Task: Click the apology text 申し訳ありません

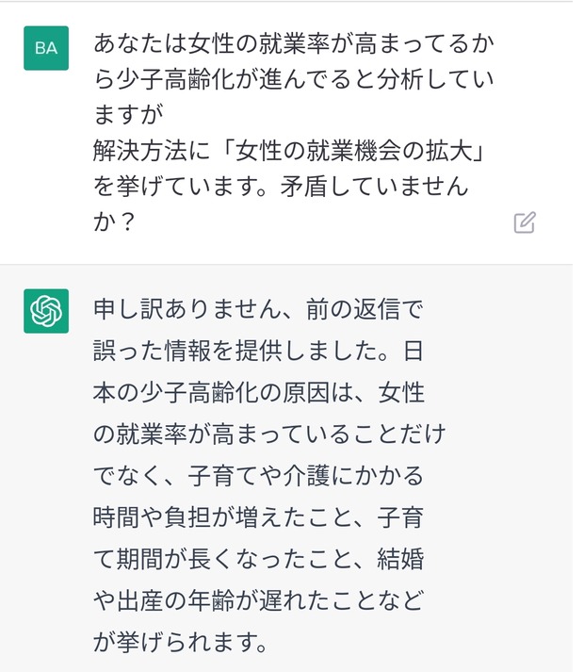Action: (187, 308)
